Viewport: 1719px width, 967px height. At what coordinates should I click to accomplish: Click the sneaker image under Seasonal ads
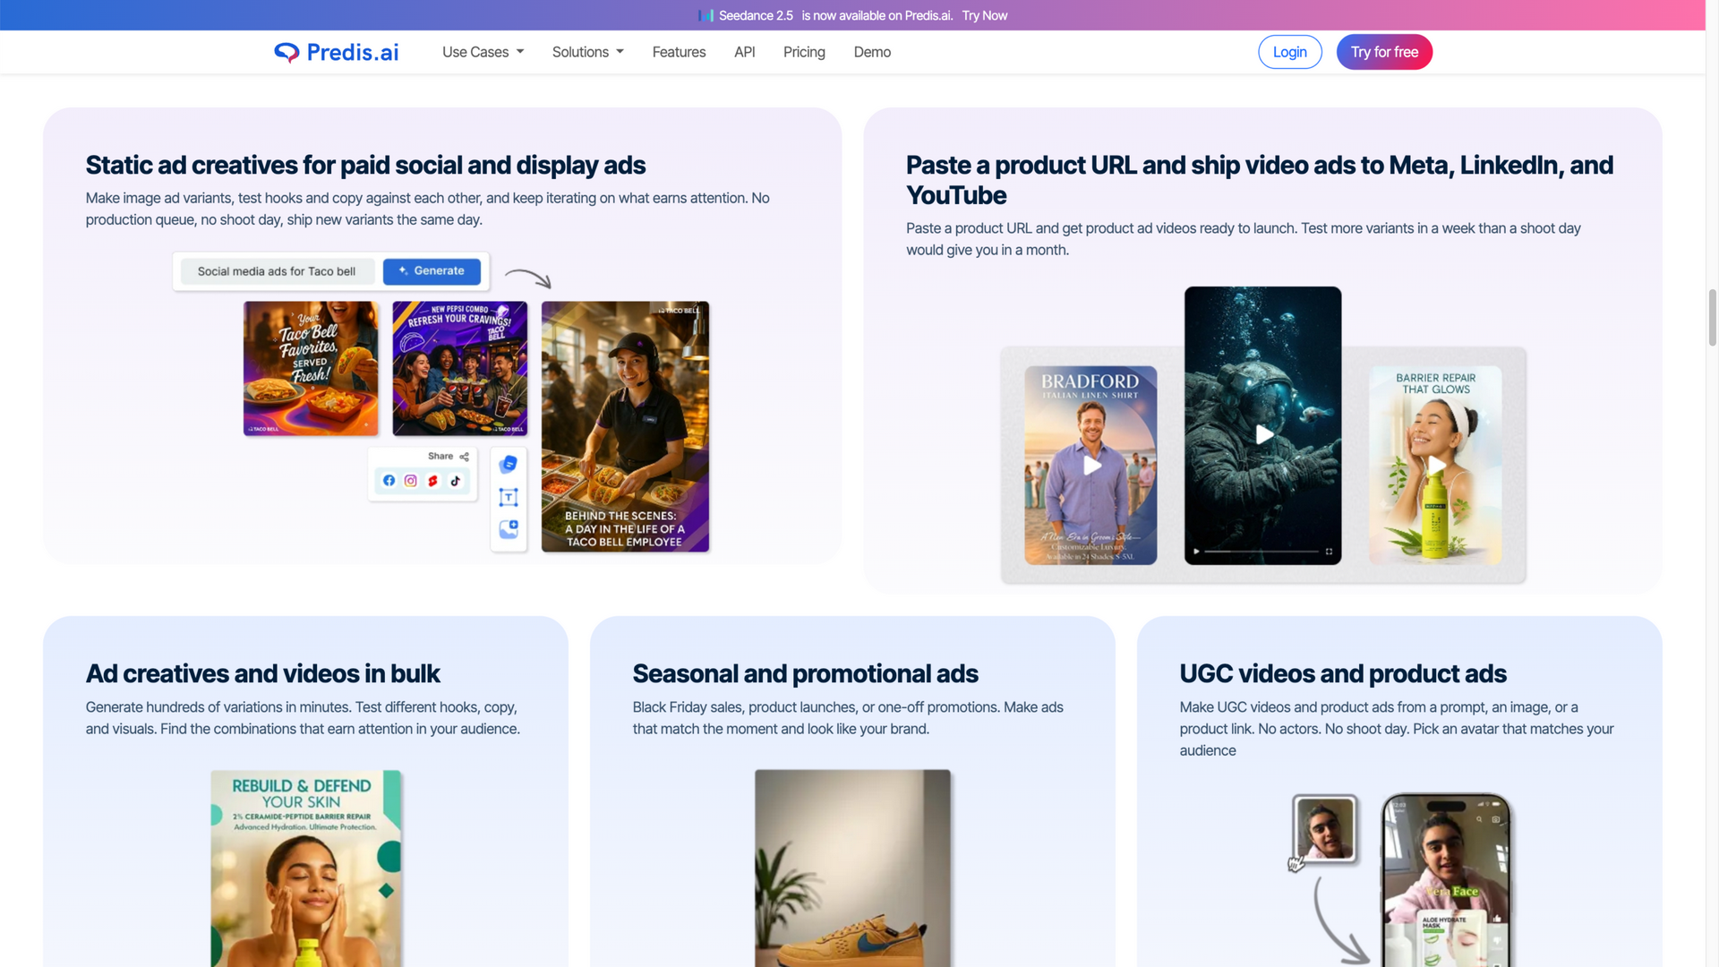pos(852,868)
